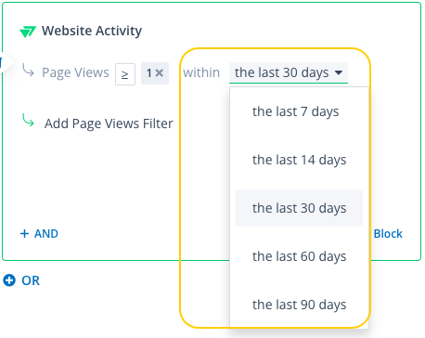Click the green arrow beside Add Page Views Filter
The width and height of the screenshot is (425, 338).
coord(28,121)
